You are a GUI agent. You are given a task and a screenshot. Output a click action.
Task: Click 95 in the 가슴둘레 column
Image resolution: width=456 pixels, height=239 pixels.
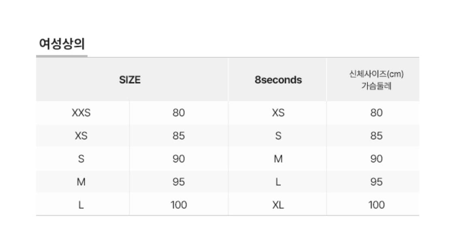tap(376, 182)
